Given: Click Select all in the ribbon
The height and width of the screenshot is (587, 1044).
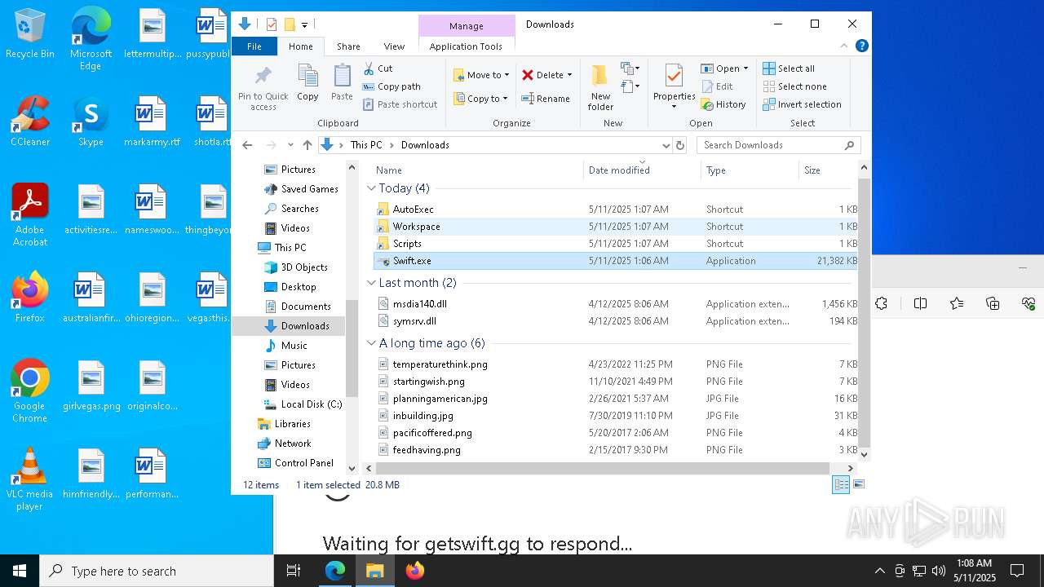Looking at the screenshot, I should click(x=789, y=68).
